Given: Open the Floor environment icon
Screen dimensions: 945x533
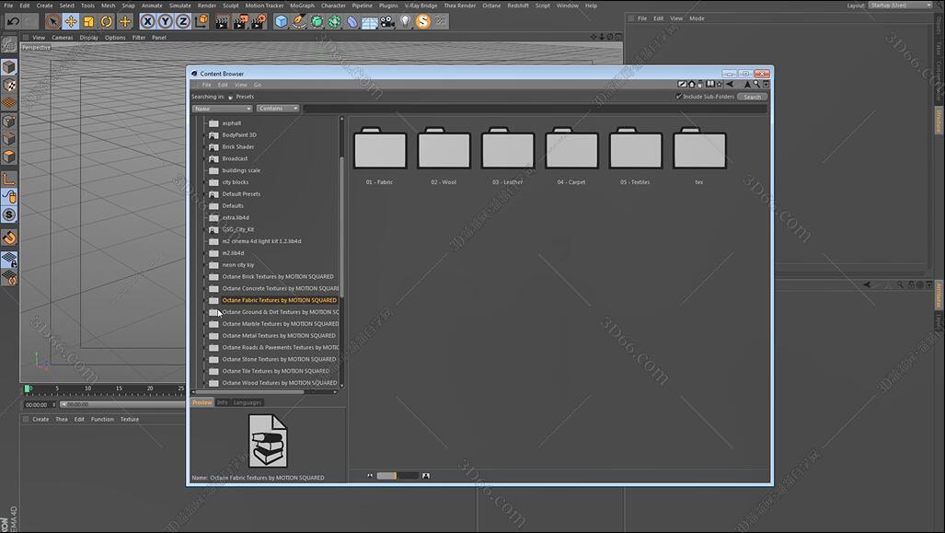Looking at the screenshot, I should [369, 22].
